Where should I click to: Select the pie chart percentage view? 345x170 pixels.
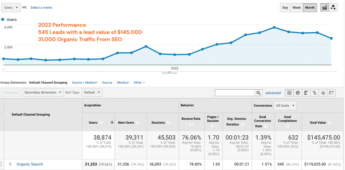click(298, 93)
